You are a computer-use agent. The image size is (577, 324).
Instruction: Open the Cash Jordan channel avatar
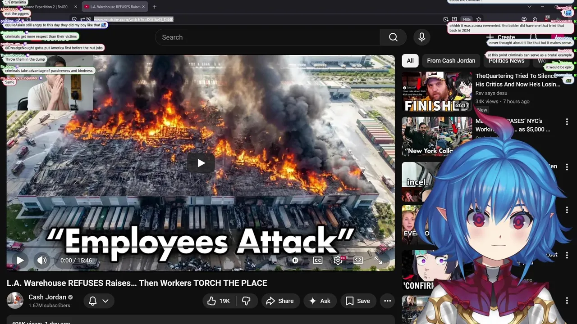tap(15, 301)
